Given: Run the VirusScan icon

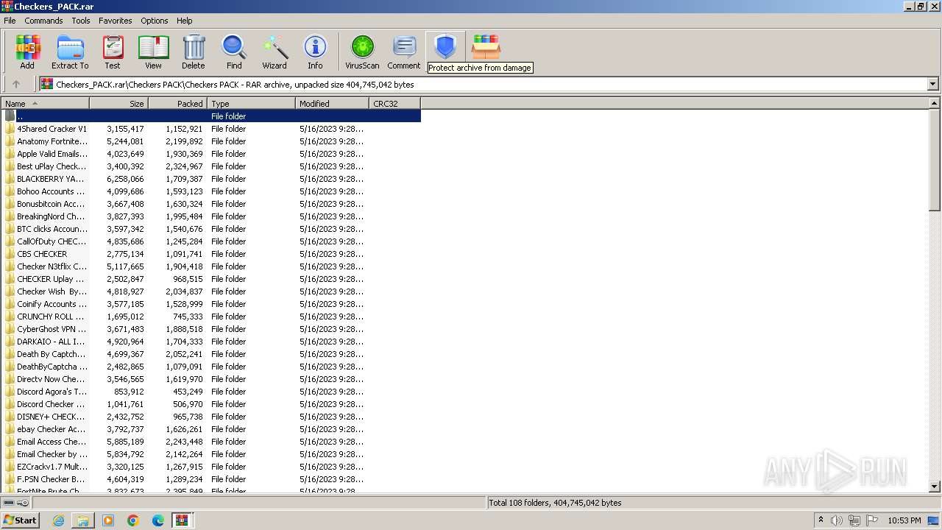Looking at the screenshot, I should 362,52.
